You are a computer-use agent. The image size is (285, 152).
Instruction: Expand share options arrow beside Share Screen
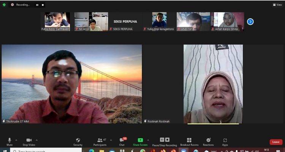point(148,140)
